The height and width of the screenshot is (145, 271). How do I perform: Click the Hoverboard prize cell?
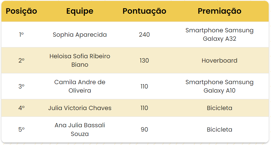point(219,61)
